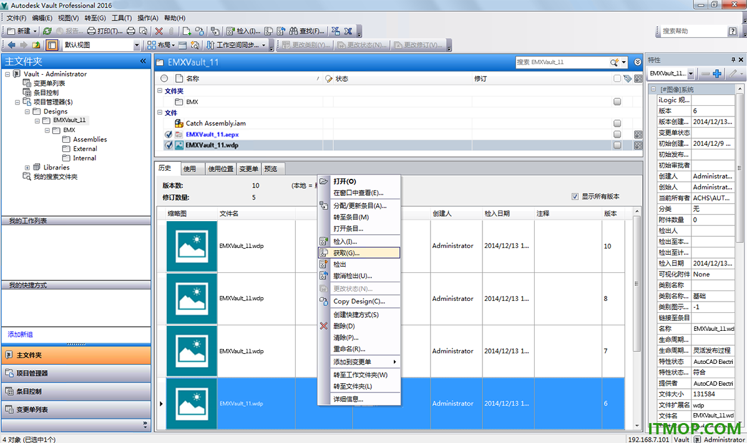Expand the round chevron beside search box

637,62
